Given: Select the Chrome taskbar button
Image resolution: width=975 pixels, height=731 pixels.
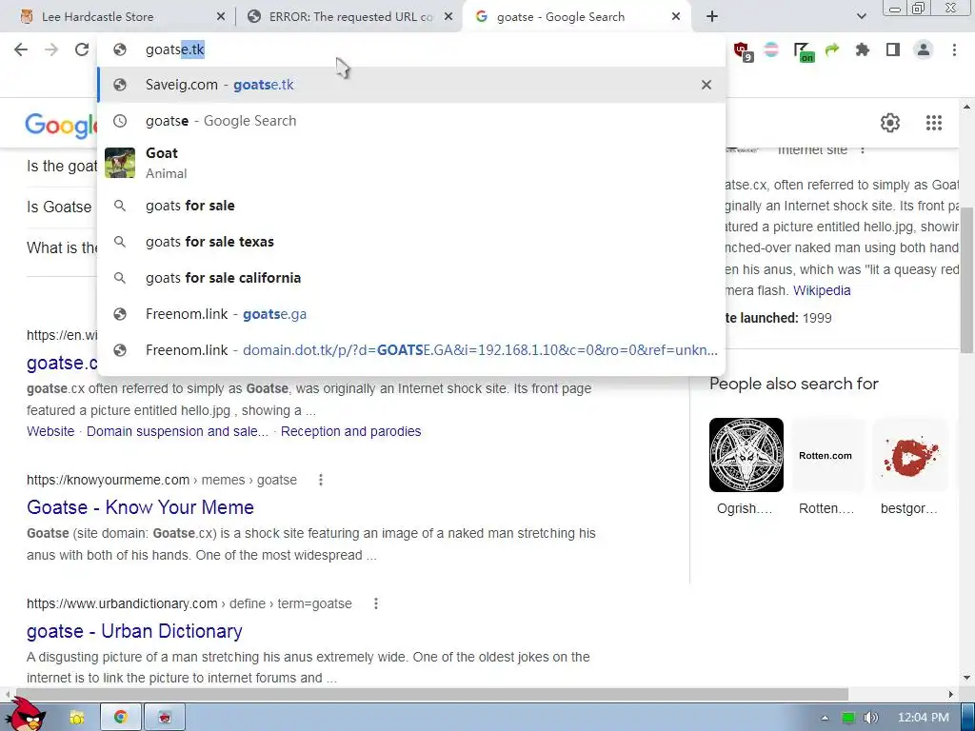Looking at the screenshot, I should tap(121, 718).
